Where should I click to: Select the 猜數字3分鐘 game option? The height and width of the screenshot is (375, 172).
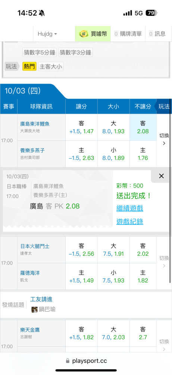click(75, 52)
